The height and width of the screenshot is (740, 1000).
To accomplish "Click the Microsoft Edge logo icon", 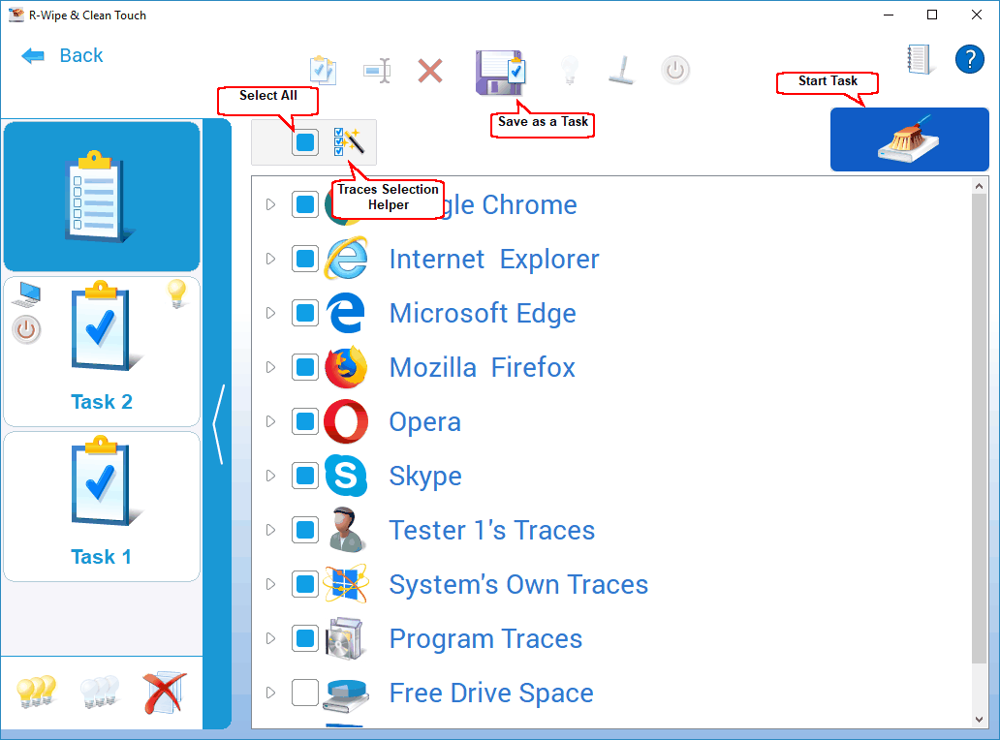I will click(346, 313).
